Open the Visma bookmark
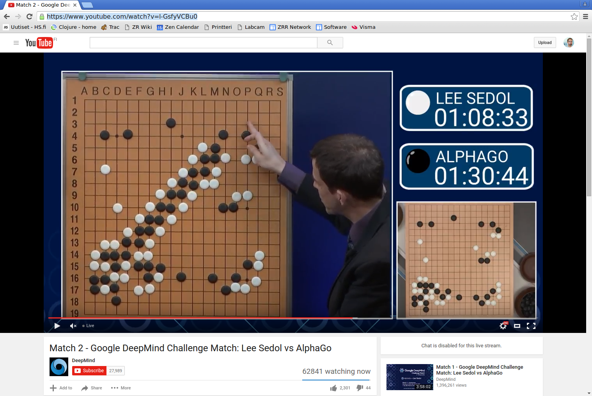The image size is (592, 396). click(x=363, y=27)
